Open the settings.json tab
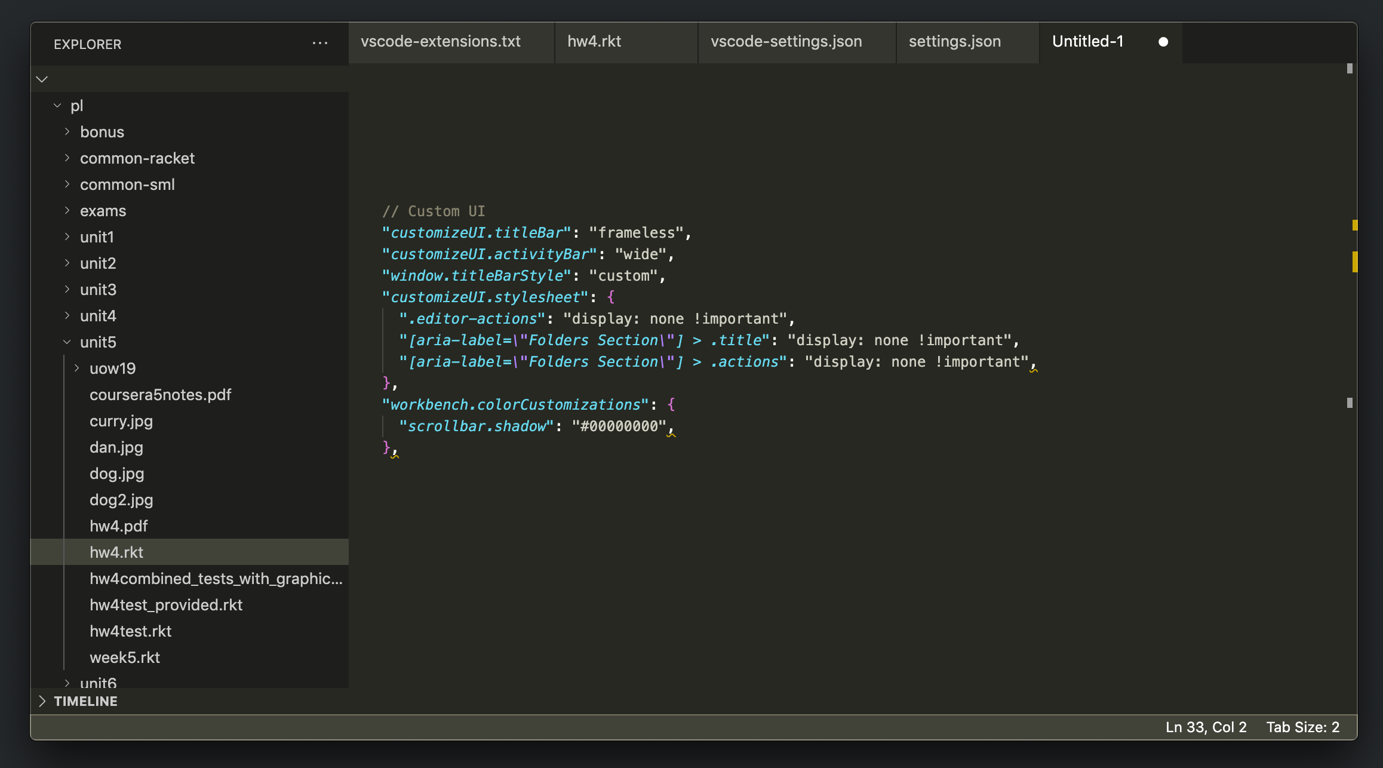Viewport: 1383px width, 768px height. coord(954,42)
